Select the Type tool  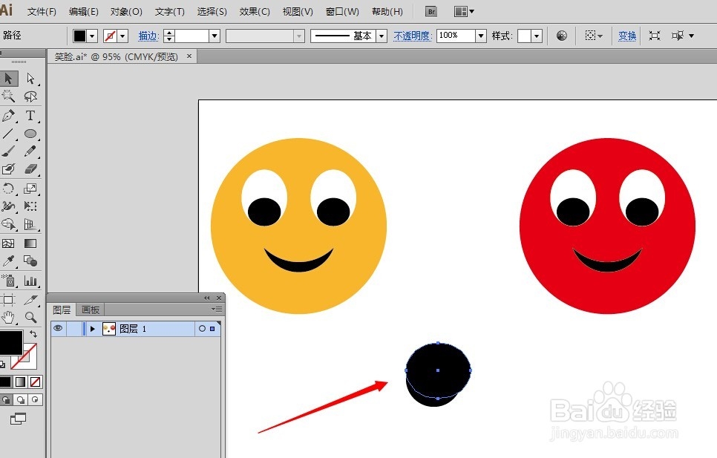30,115
